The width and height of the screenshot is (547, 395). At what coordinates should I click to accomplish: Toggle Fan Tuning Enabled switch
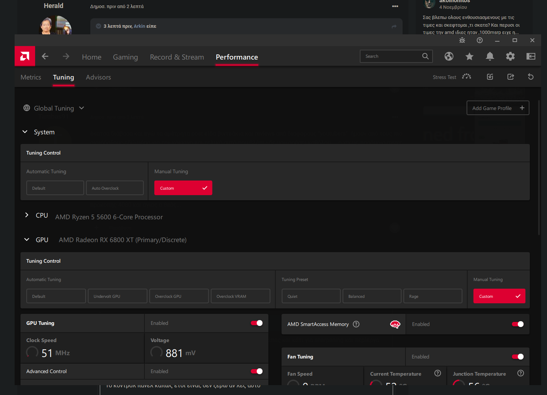518,357
